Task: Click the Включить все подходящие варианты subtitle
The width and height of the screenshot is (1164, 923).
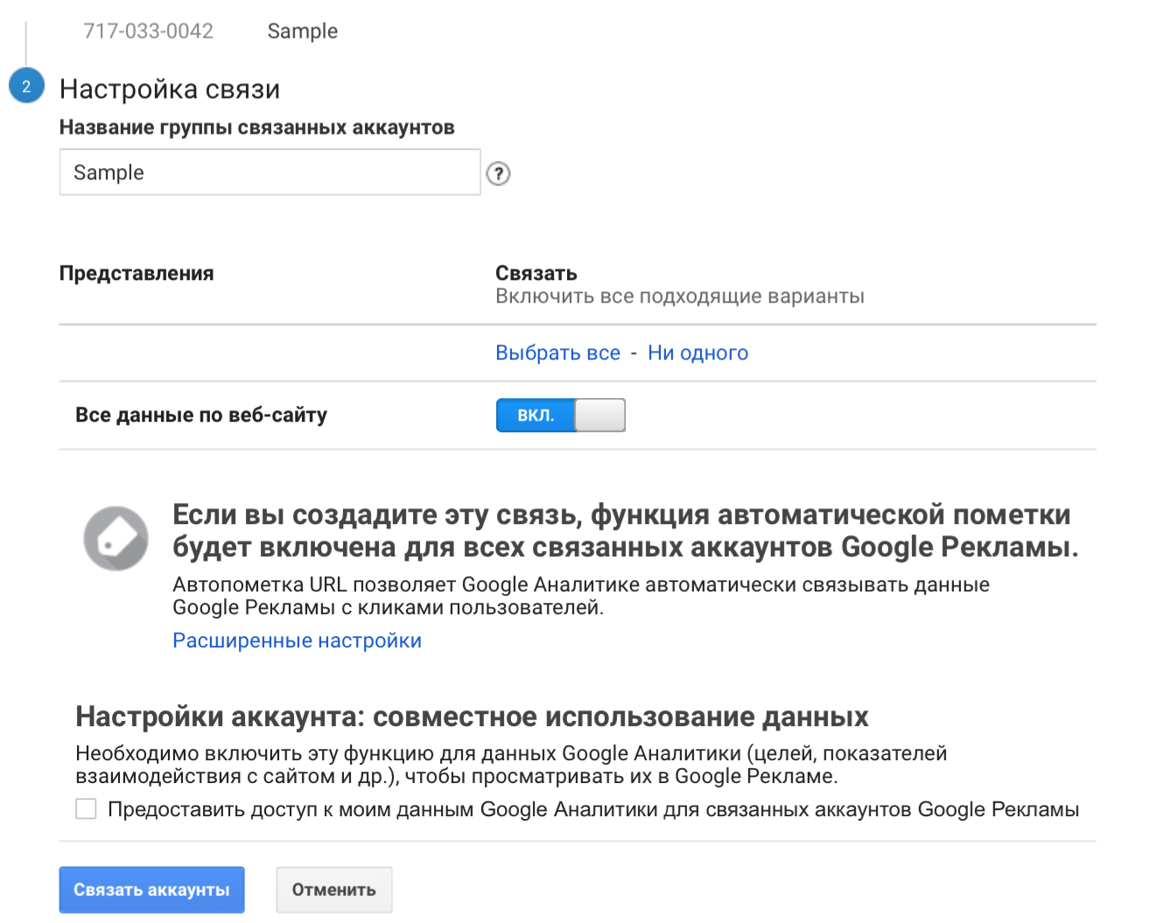Action: pyautogui.click(x=679, y=297)
